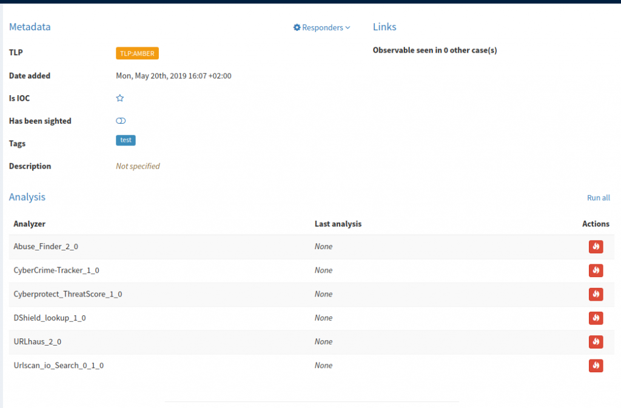This screenshot has height=408, width=621.
Task: Mark observable as IOC with star icon
Action: [x=120, y=98]
